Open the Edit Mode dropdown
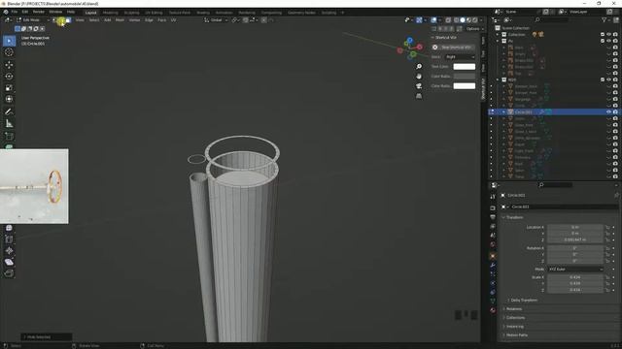Image resolution: width=622 pixels, height=349 pixels. point(32,19)
